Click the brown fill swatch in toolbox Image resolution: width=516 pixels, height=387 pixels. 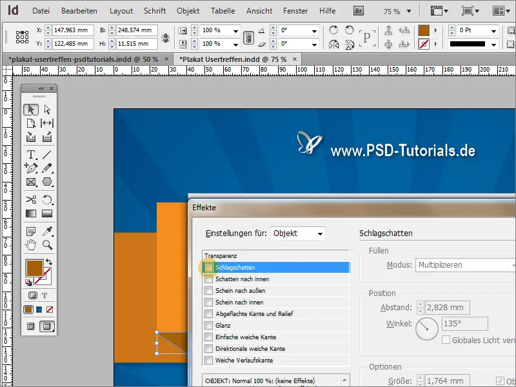click(35, 268)
